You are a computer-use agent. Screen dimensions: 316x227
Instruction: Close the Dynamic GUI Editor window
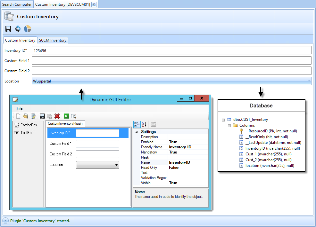point(202,98)
